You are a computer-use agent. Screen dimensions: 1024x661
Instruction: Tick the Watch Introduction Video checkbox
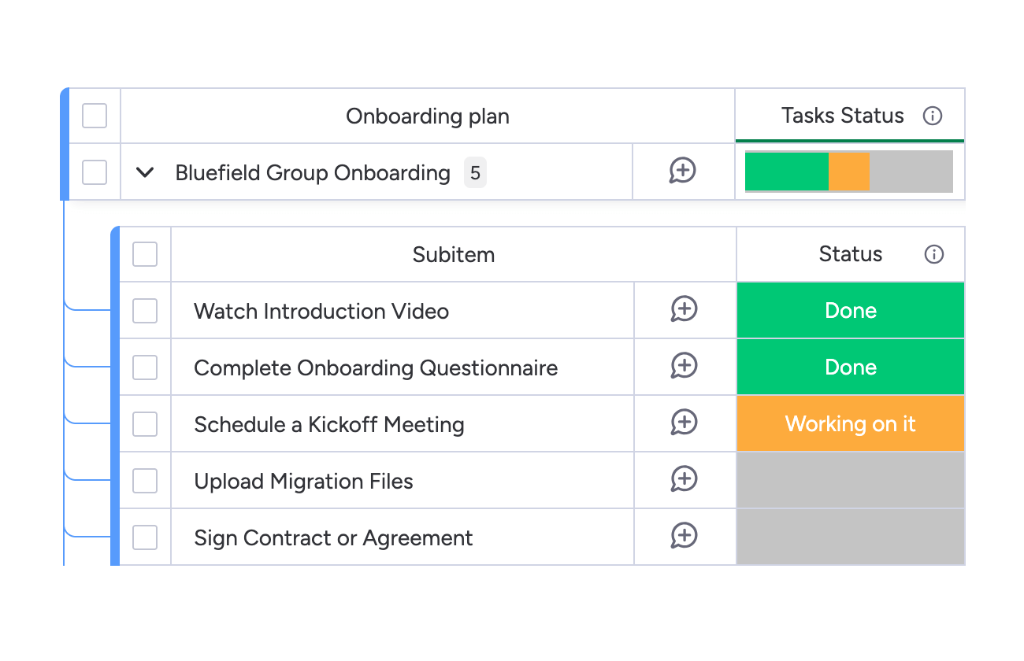click(145, 311)
